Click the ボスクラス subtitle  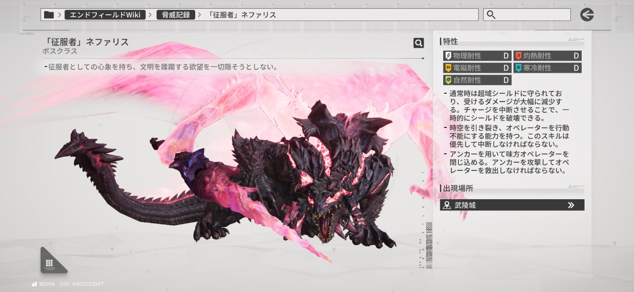[x=60, y=51]
